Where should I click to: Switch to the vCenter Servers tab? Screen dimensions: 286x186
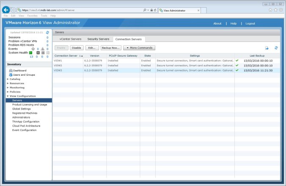tap(70, 39)
